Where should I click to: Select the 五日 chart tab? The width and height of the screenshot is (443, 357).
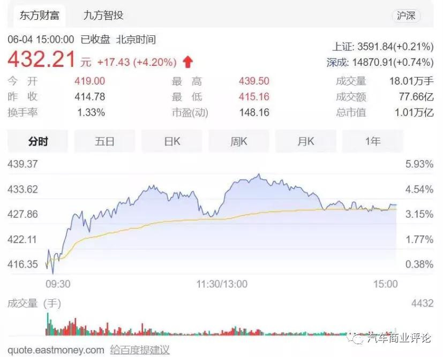point(105,142)
